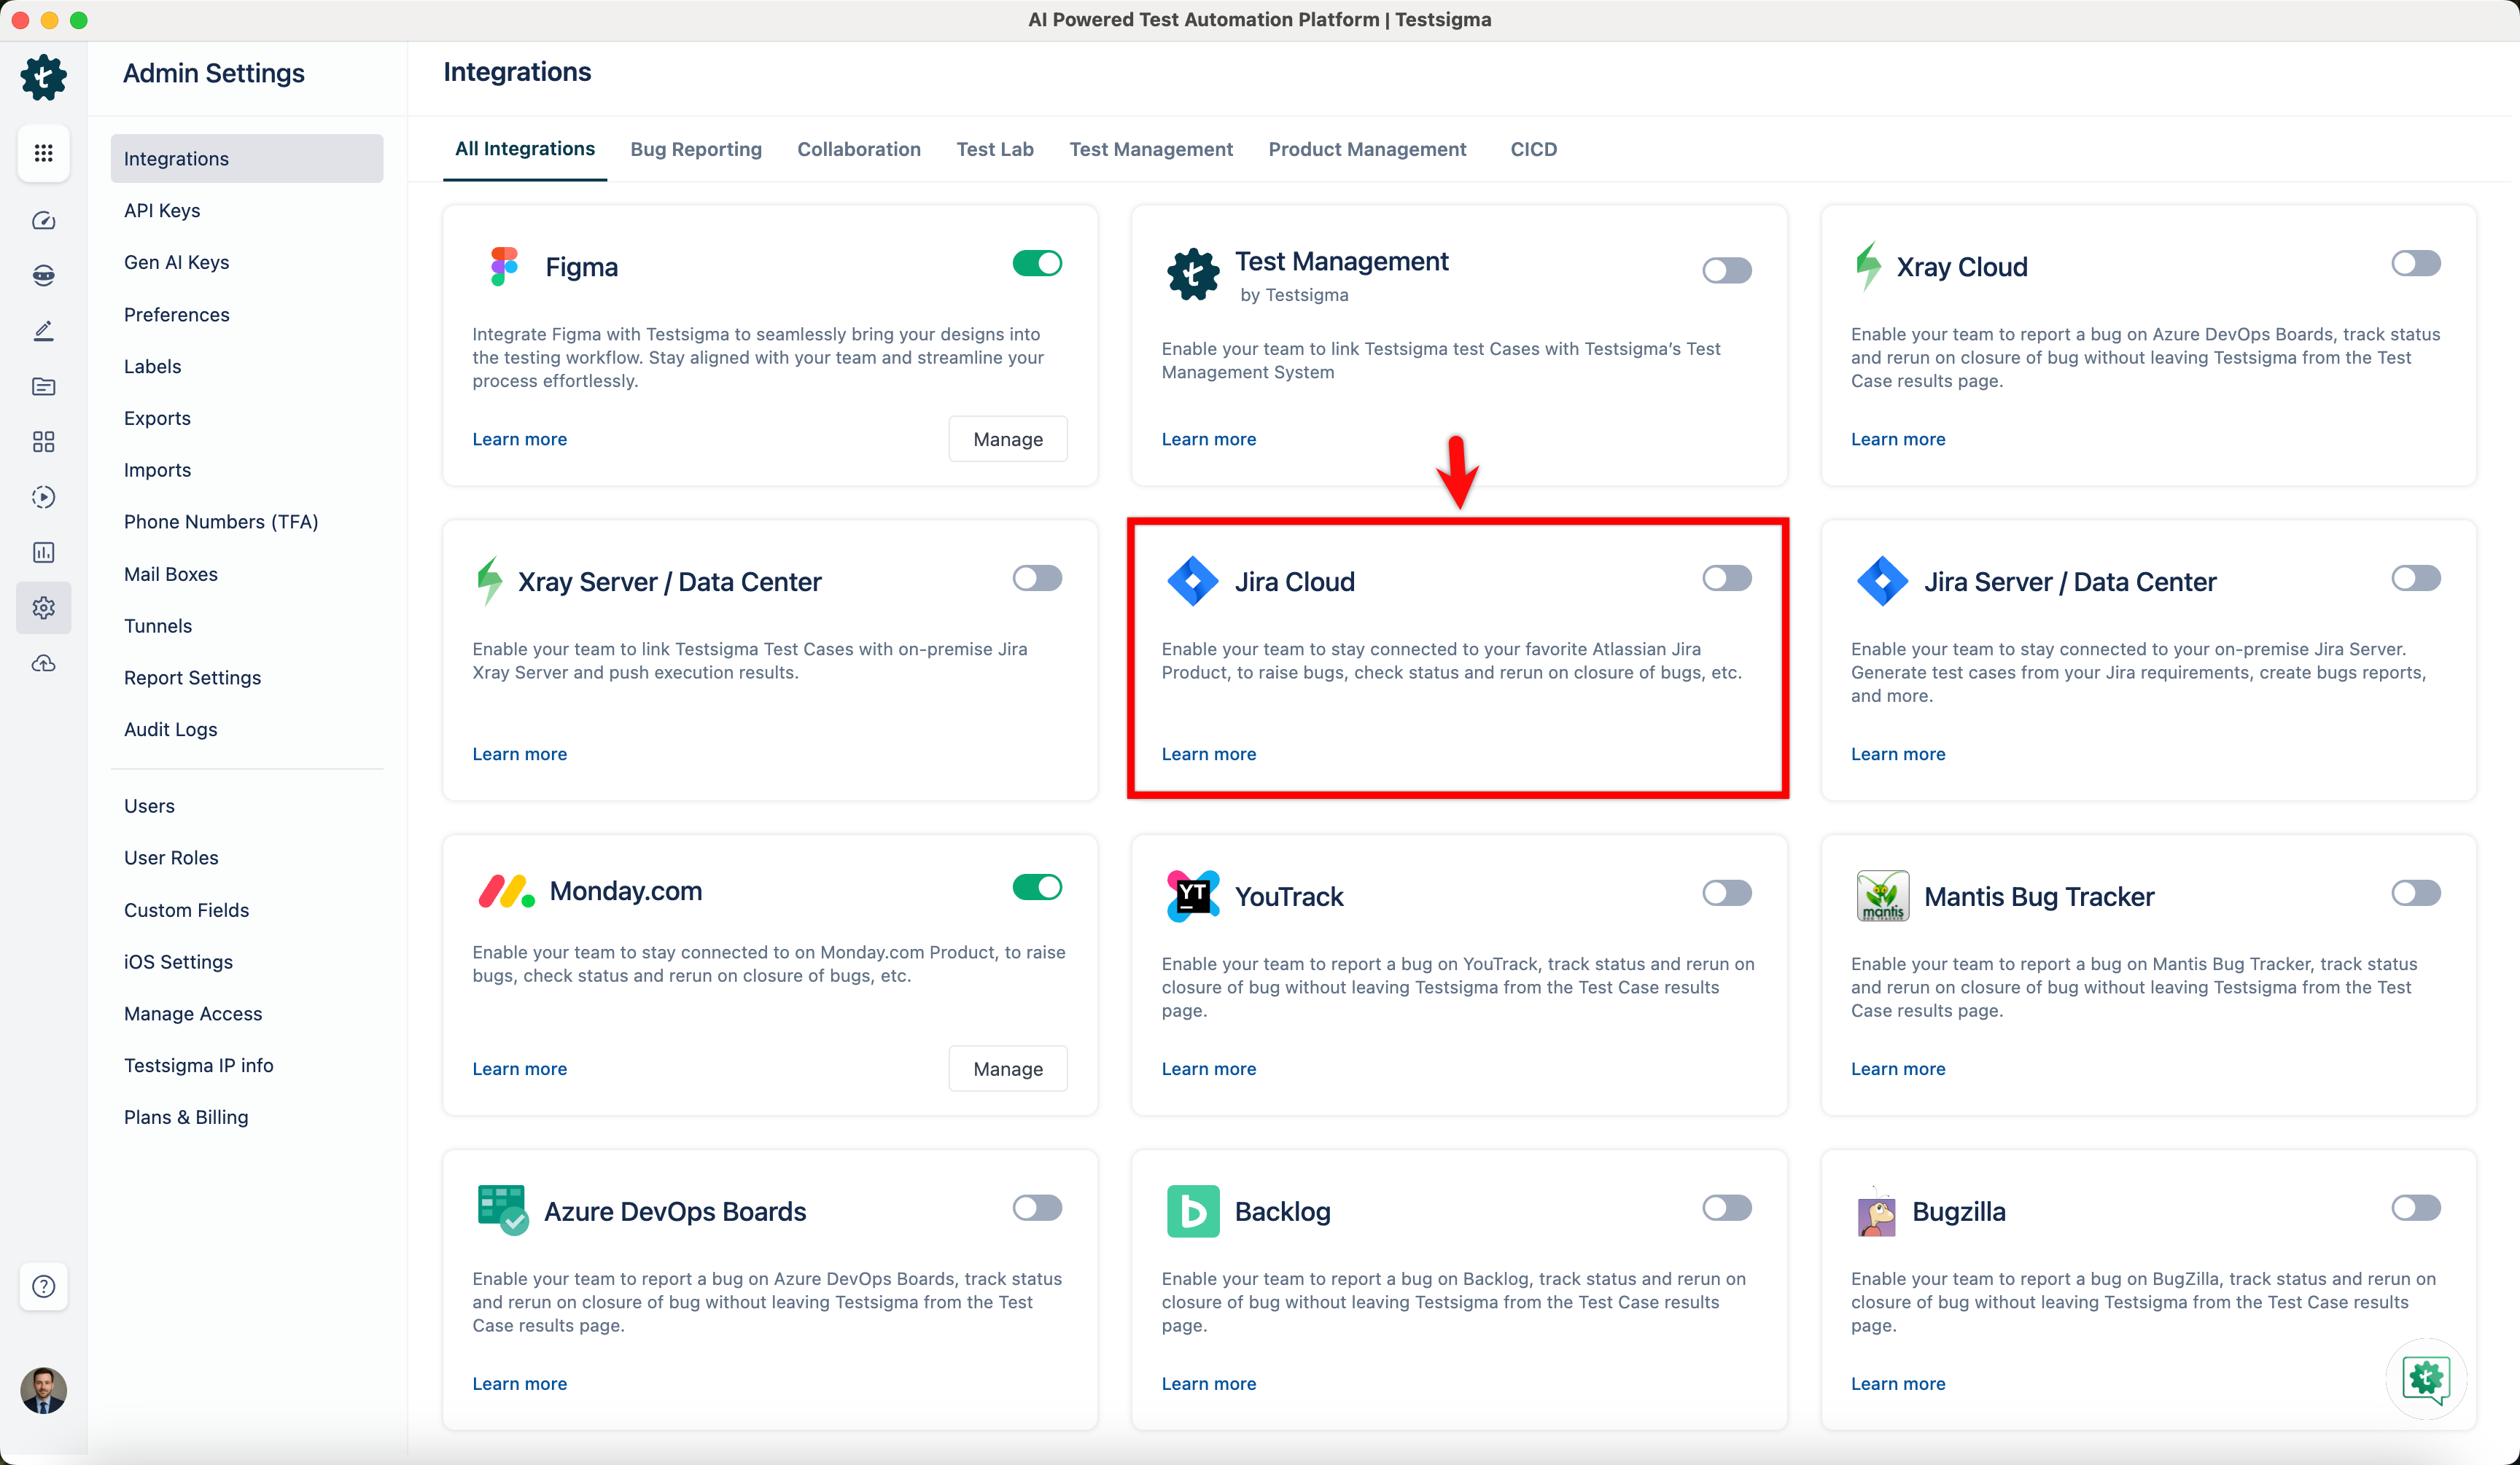This screenshot has height=1465, width=2520.
Task: Turn off the Monday.com toggle
Action: tap(1037, 886)
